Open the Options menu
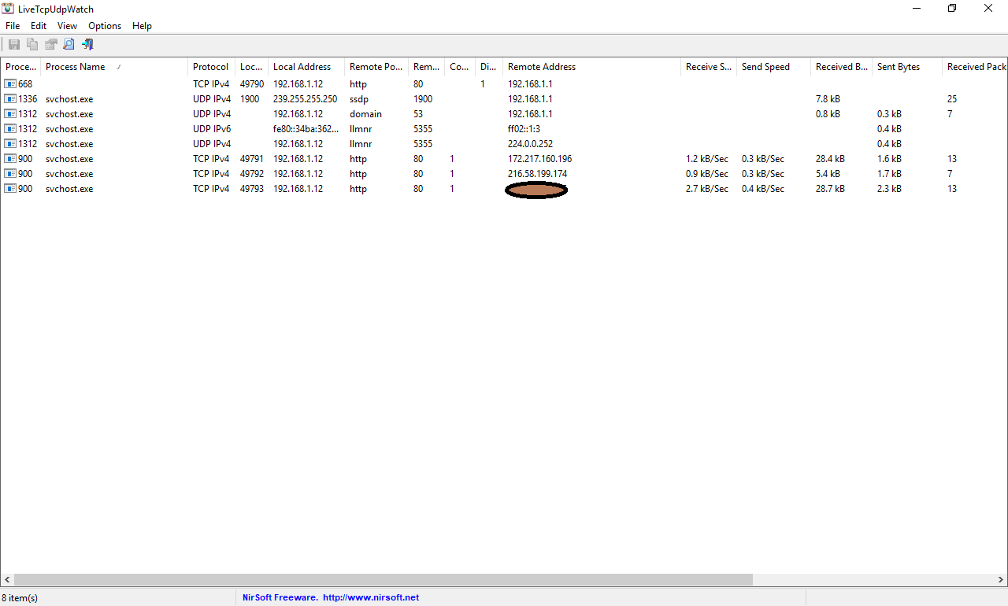The image size is (1008, 606). [x=104, y=25]
